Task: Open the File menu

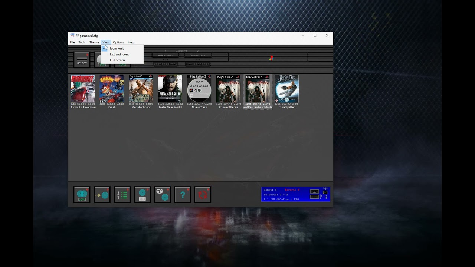Action: pyautogui.click(x=72, y=42)
